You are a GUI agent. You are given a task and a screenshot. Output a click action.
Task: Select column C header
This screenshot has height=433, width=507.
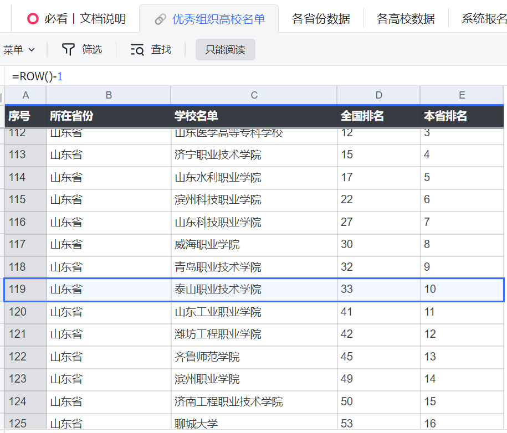pos(254,95)
